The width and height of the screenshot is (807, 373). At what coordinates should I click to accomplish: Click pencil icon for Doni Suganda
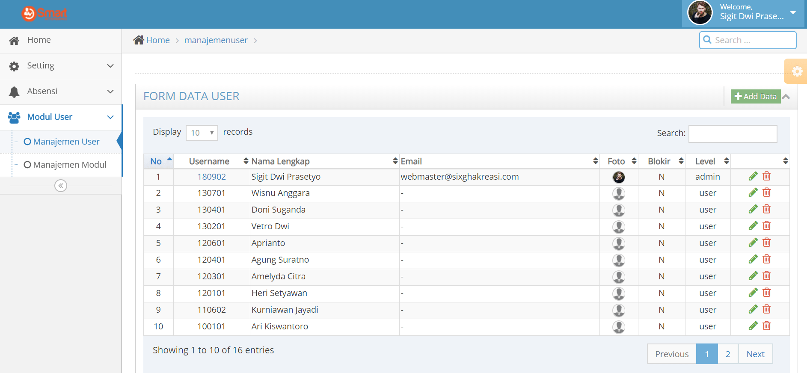[753, 210]
